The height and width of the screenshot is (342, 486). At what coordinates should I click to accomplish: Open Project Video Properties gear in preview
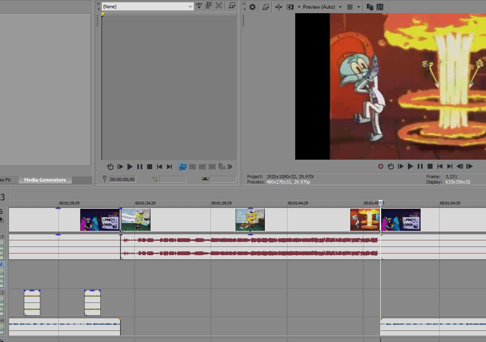point(252,7)
